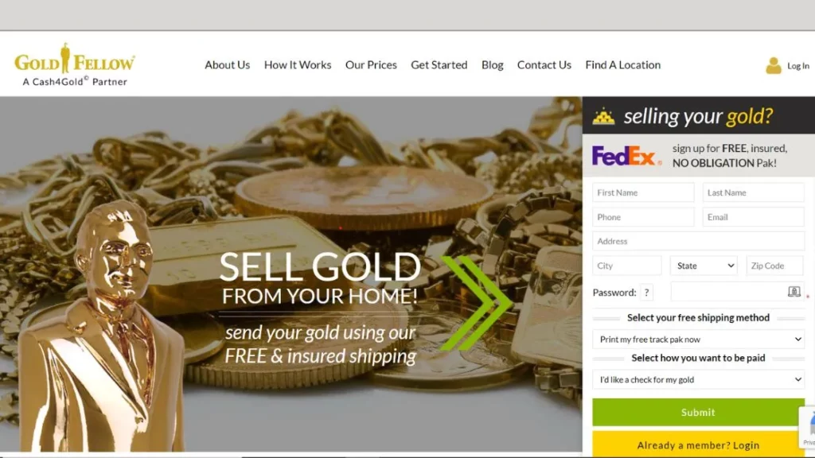Click the password manager icon in password field
The height and width of the screenshot is (458, 815).
[794, 291]
